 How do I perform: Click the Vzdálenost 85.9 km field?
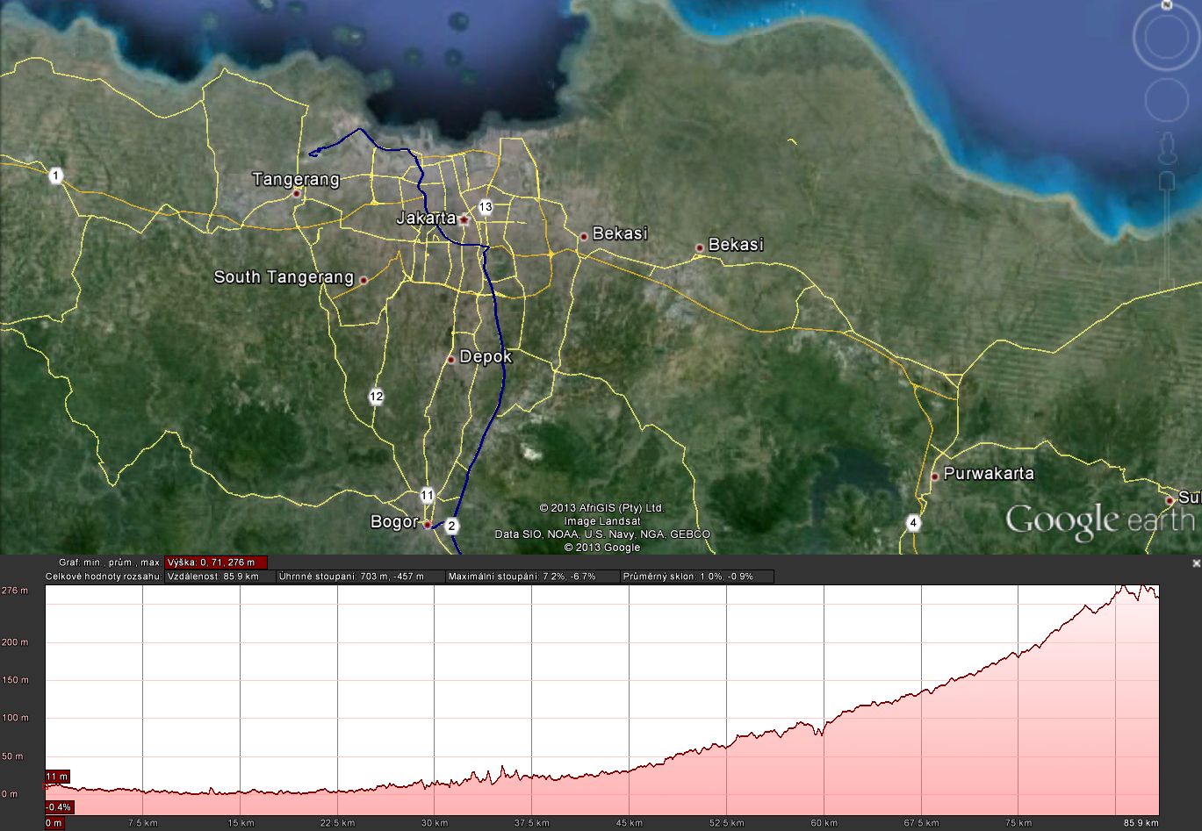point(220,577)
